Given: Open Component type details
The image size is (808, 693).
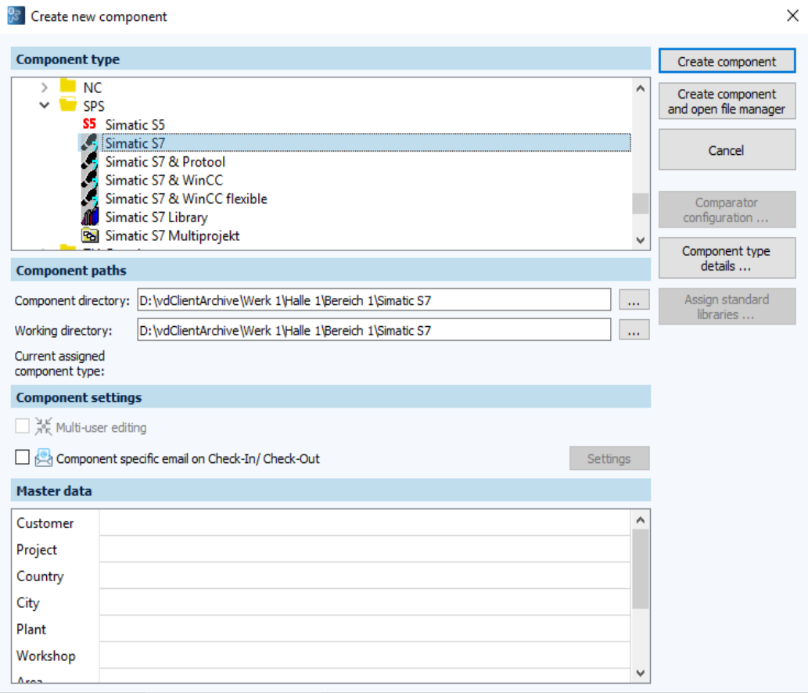Looking at the screenshot, I should click(x=726, y=259).
